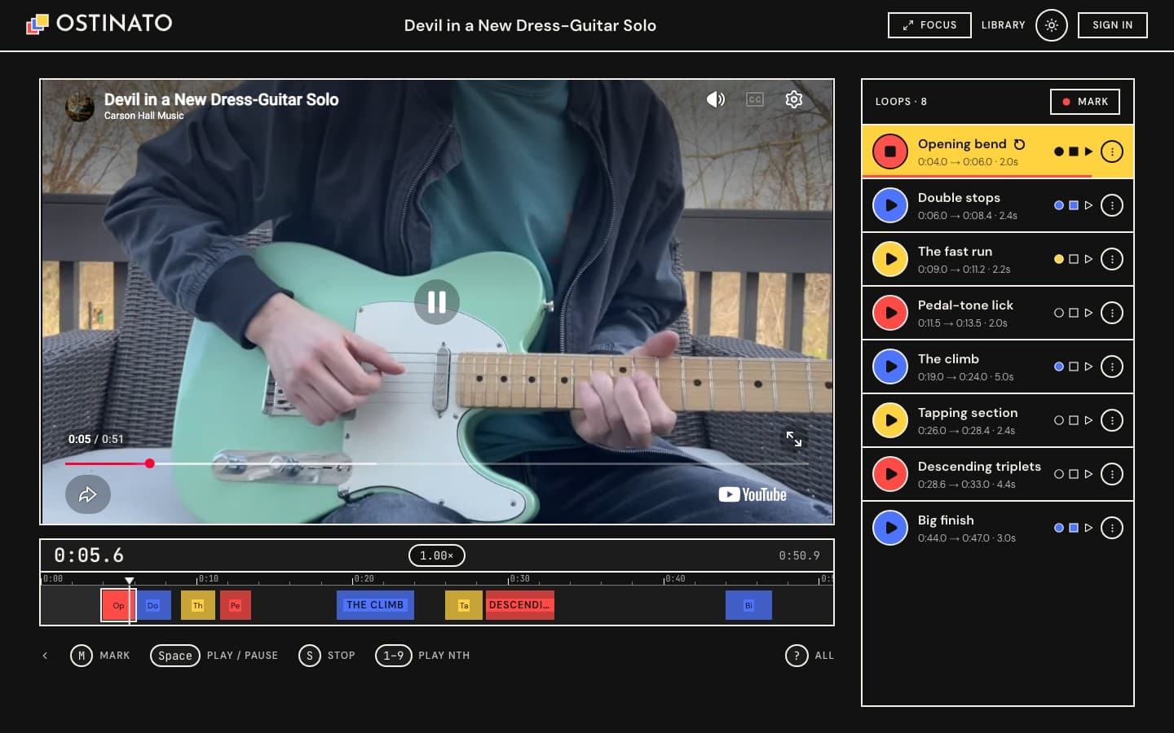
Task: Open more options for Big finish
Action: tap(1112, 528)
